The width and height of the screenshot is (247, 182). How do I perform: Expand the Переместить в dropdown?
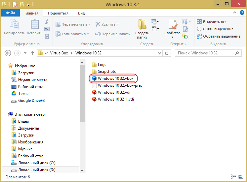click(90, 24)
